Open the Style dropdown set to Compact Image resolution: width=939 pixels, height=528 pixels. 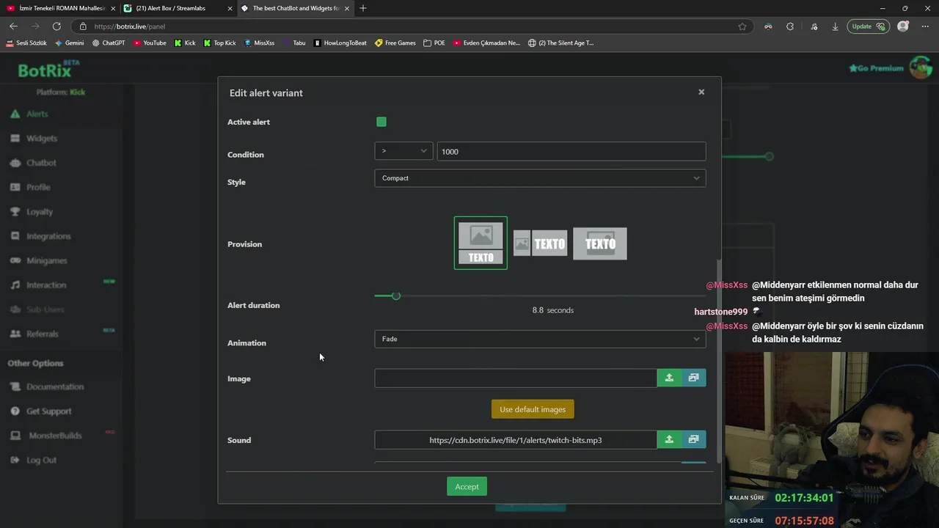pyautogui.click(x=540, y=178)
